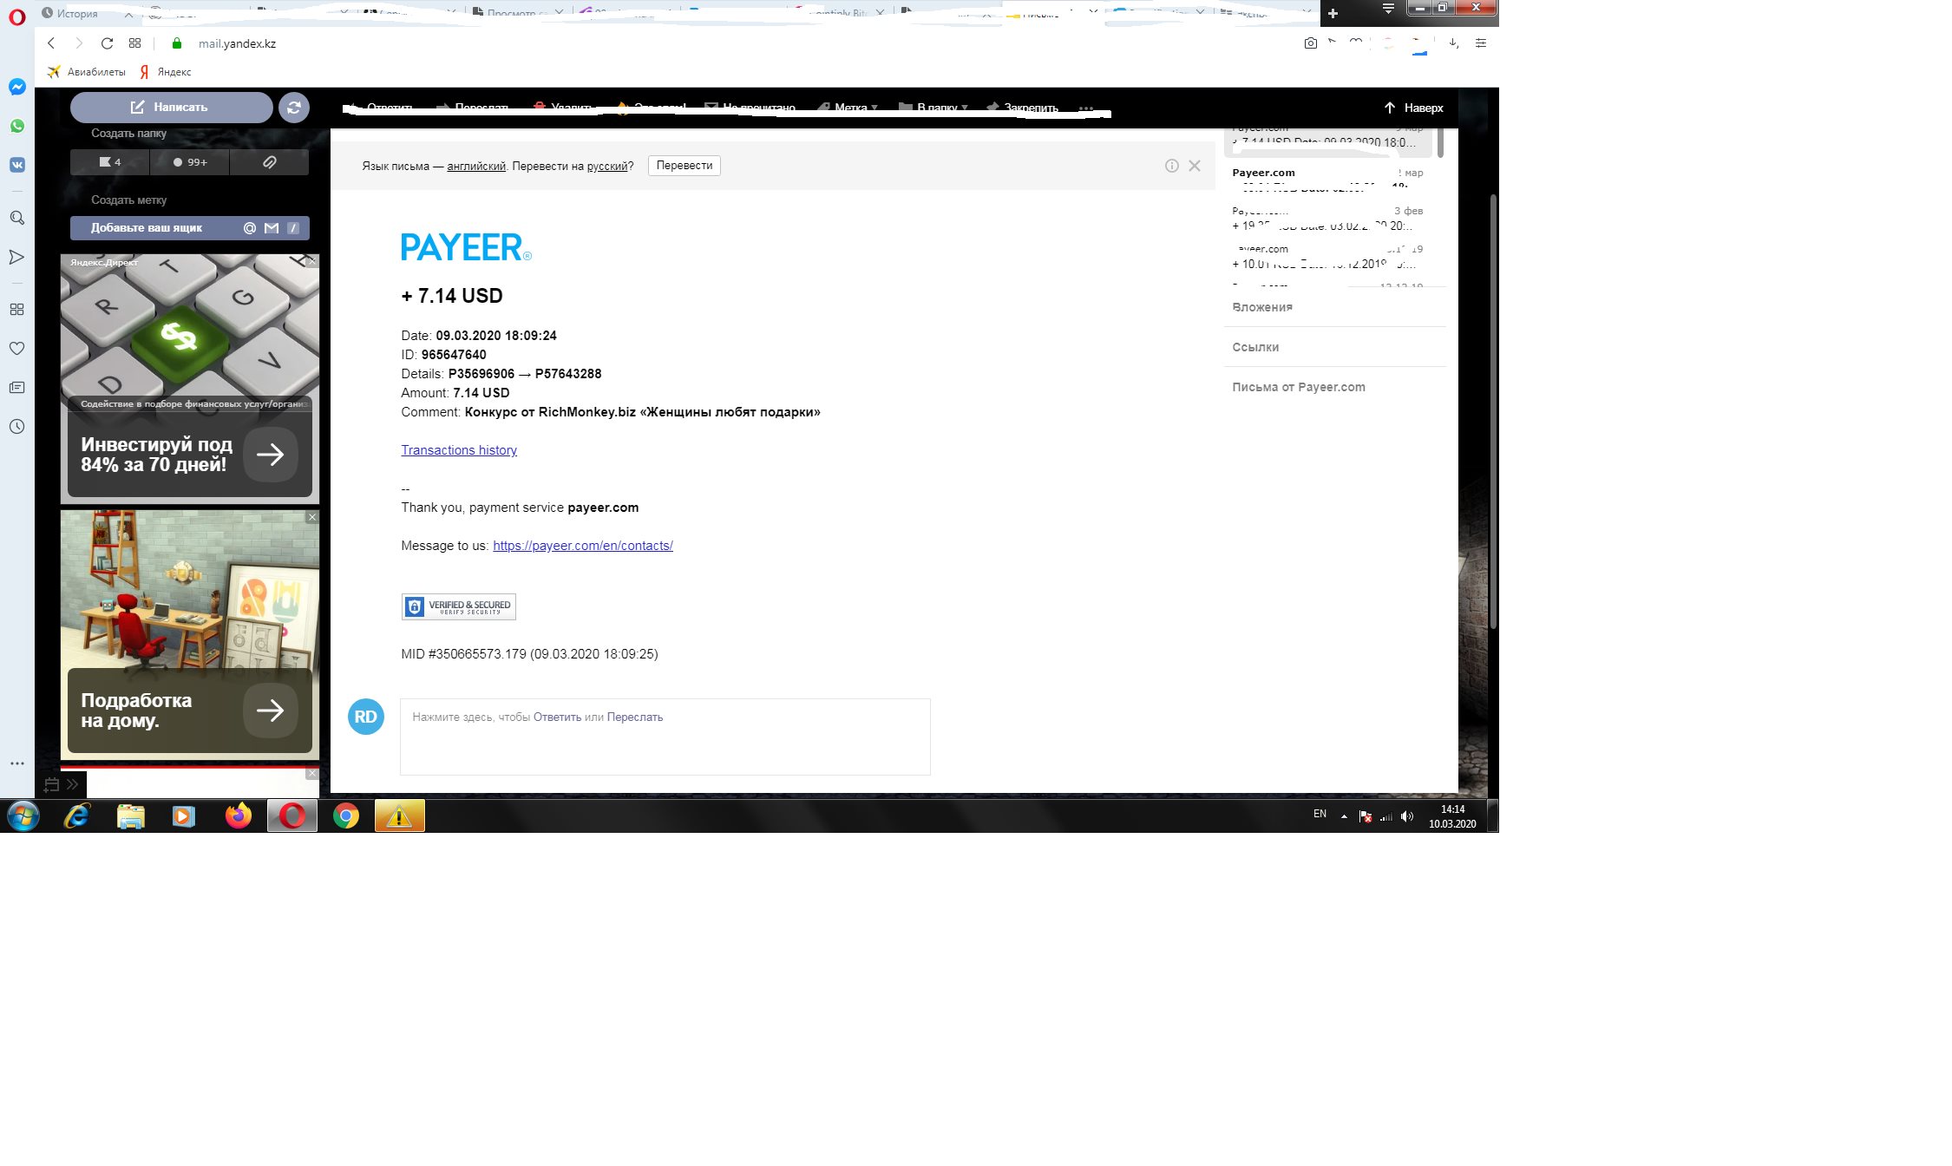Open browser downloads arrow icon
Image resolution: width=1952 pixels, height=1166 pixels.
click(1453, 43)
